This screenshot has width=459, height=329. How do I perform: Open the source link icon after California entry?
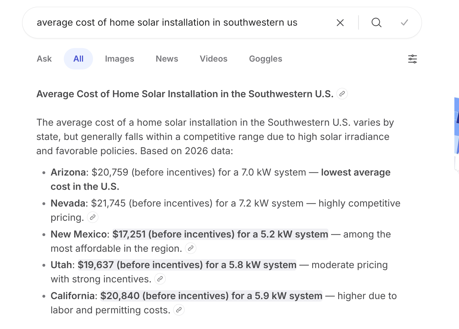[x=179, y=310]
